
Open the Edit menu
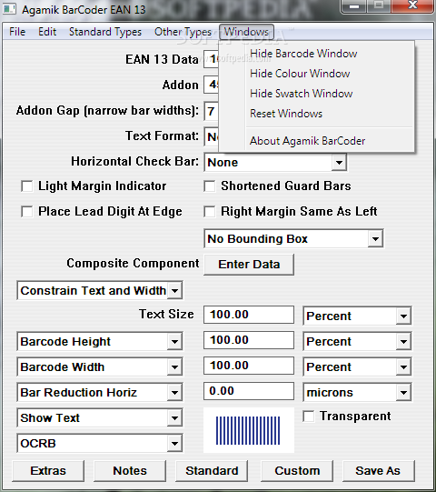(47, 32)
